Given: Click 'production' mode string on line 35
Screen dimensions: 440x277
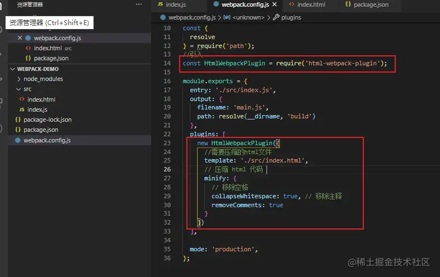Looking at the screenshot, I should point(233,249).
